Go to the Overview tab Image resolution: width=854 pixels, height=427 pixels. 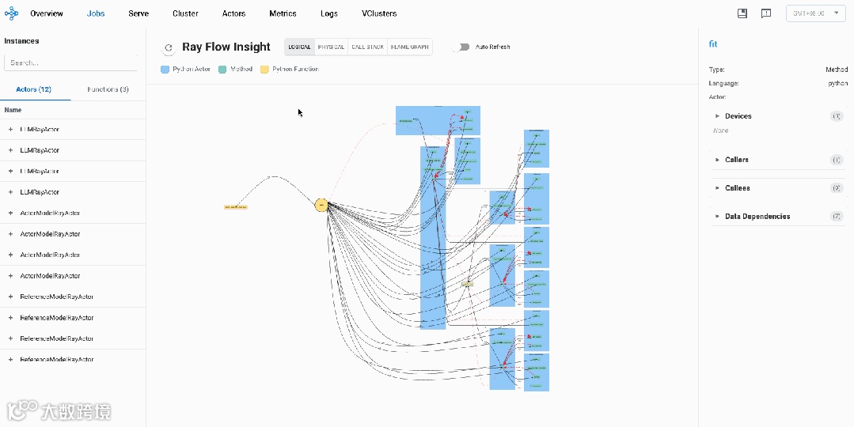point(46,13)
